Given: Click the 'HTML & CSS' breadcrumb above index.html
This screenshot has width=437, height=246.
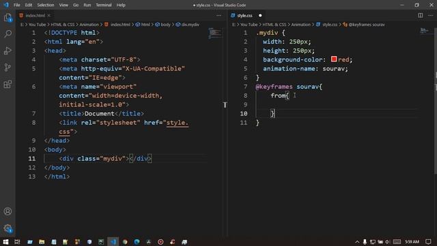Looking at the screenshot, I should [x=62, y=25].
